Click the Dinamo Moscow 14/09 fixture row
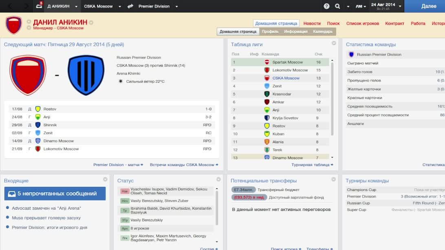Image resolution: width=445 pixels, height=250 pixels. 112,140
